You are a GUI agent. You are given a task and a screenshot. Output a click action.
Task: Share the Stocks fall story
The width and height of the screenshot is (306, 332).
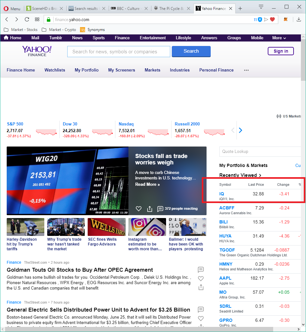pyautogui.click(x=149, y=208)
